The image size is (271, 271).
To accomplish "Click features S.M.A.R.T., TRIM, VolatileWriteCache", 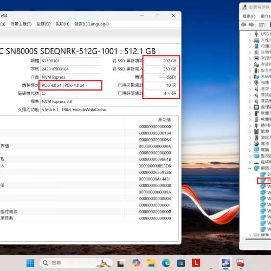I will 74,109.
